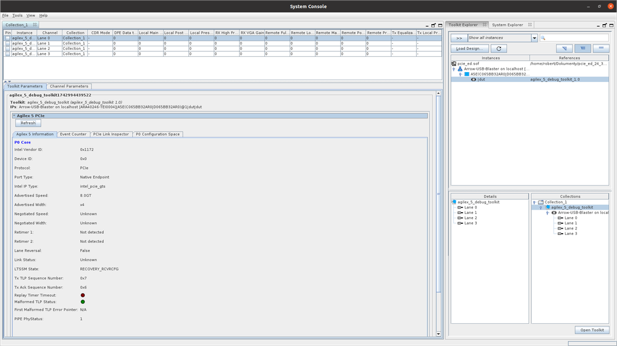This screenshot has width=617, height=346.
Task: Click the pcie_ed.sof design file icon
Action: coord(454,64)
